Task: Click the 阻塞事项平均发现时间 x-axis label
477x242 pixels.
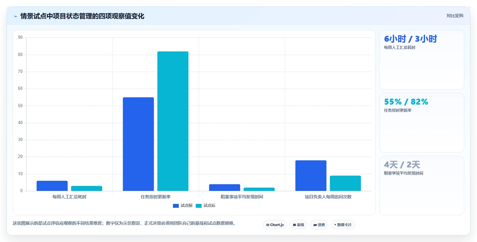Action: coord(242,197)
